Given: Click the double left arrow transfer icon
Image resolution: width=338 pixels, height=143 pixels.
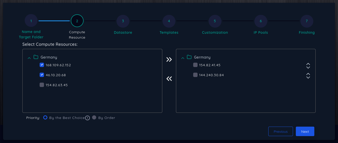Looking at the screenshot, I should [x=169, y=79].
